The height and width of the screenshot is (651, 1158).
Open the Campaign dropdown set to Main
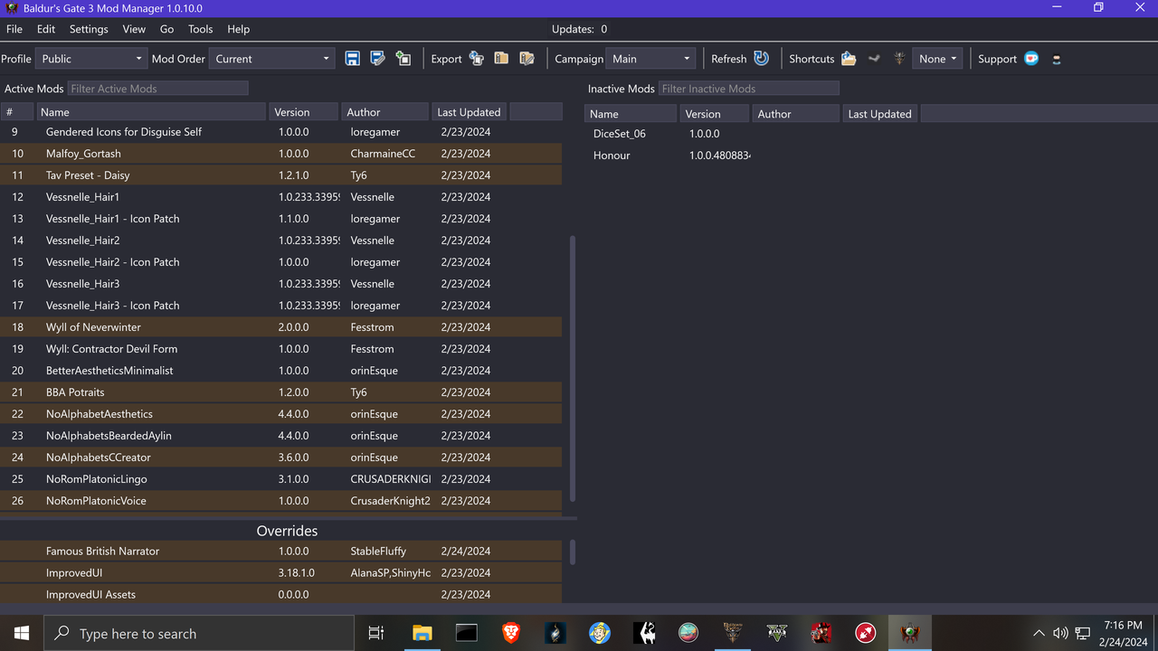click(x=650, y=59)
